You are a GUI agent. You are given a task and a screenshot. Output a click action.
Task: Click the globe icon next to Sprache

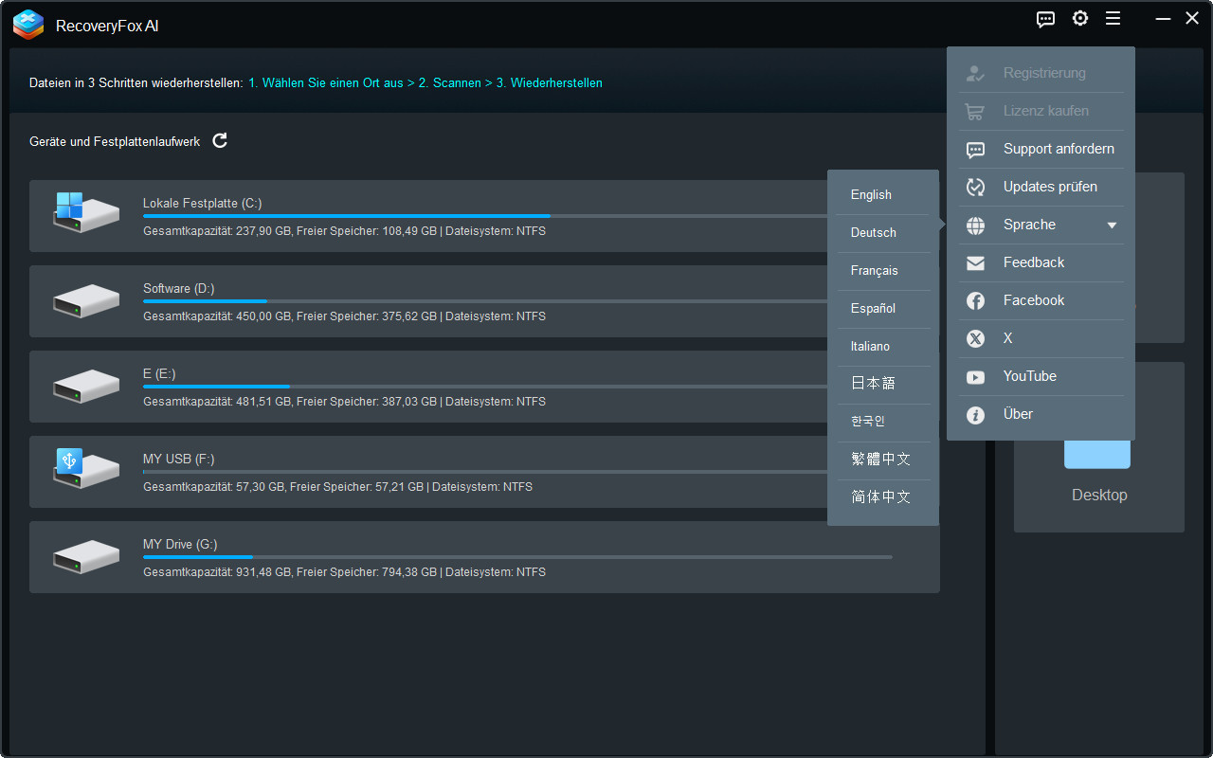(975, 226)
